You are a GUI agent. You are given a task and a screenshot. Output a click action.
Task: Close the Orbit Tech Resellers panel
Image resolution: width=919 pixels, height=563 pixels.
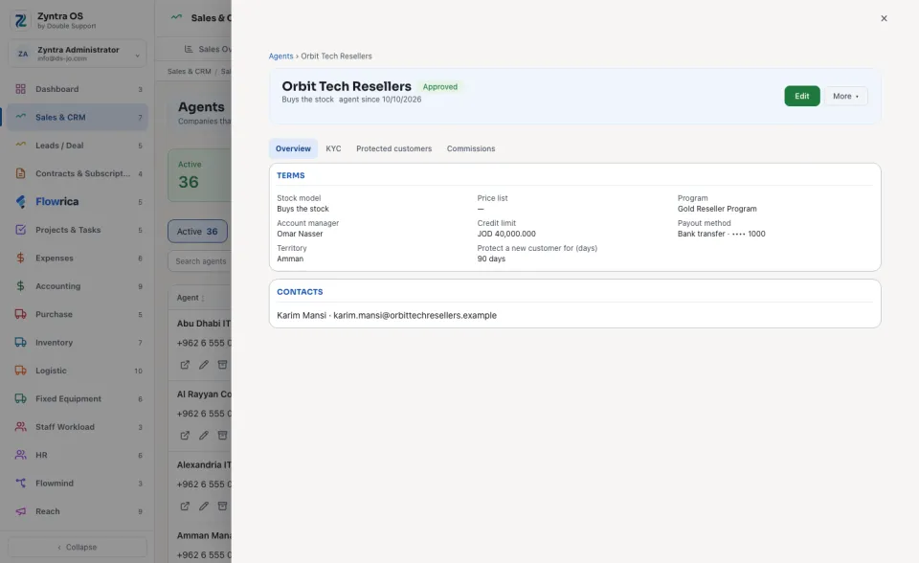(x=884, y=18)
